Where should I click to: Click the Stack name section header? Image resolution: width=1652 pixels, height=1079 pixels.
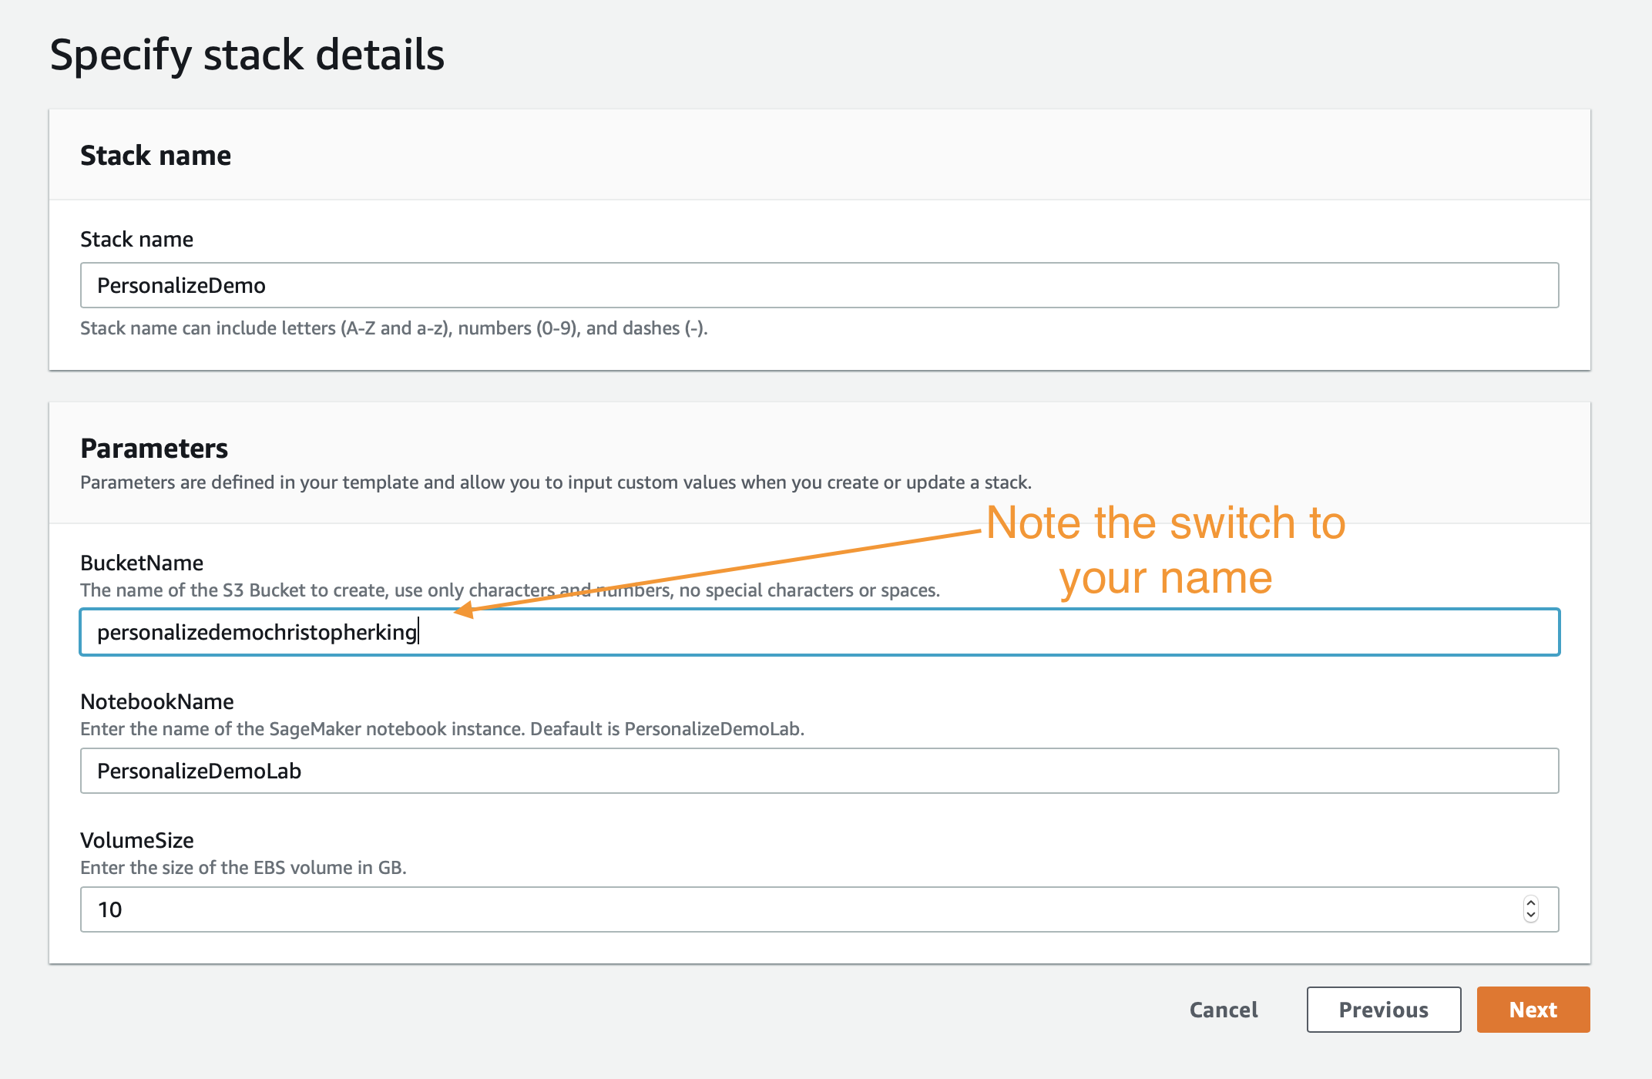(x=156, y=156)
